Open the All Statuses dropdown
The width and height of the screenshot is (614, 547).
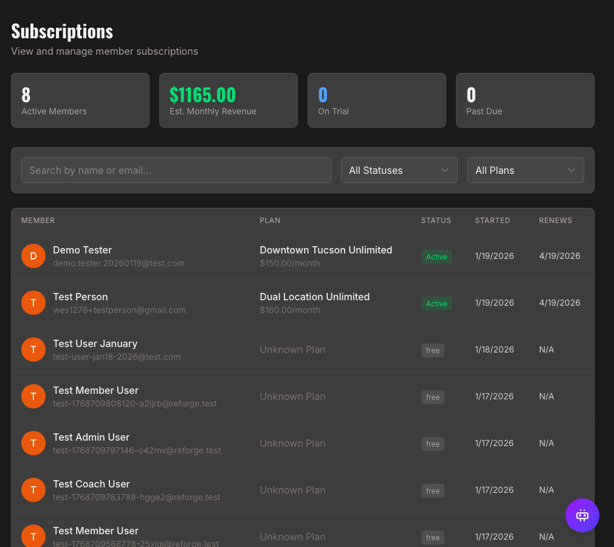pos(399,170)
